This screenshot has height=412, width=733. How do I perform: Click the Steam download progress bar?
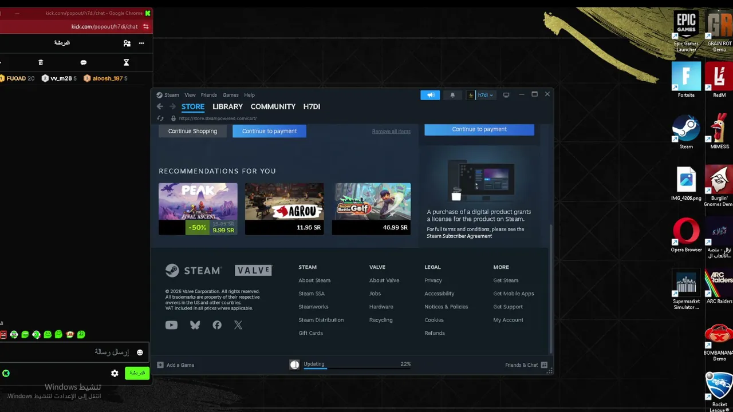357,369
